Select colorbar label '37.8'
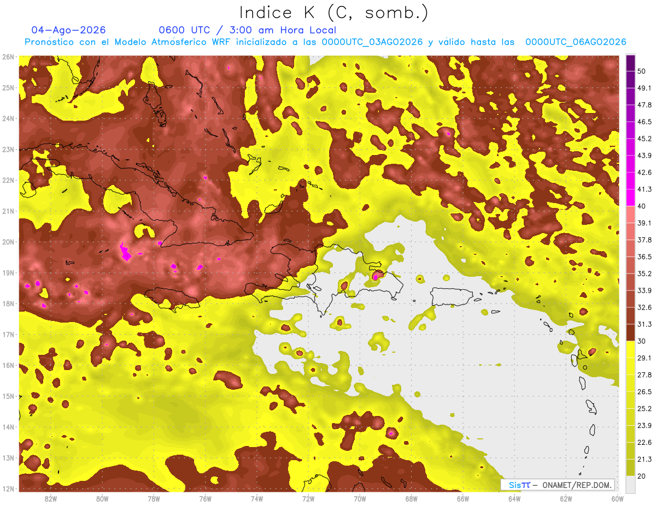The width and height of the screenshot is (656, 506). point(644,240)
